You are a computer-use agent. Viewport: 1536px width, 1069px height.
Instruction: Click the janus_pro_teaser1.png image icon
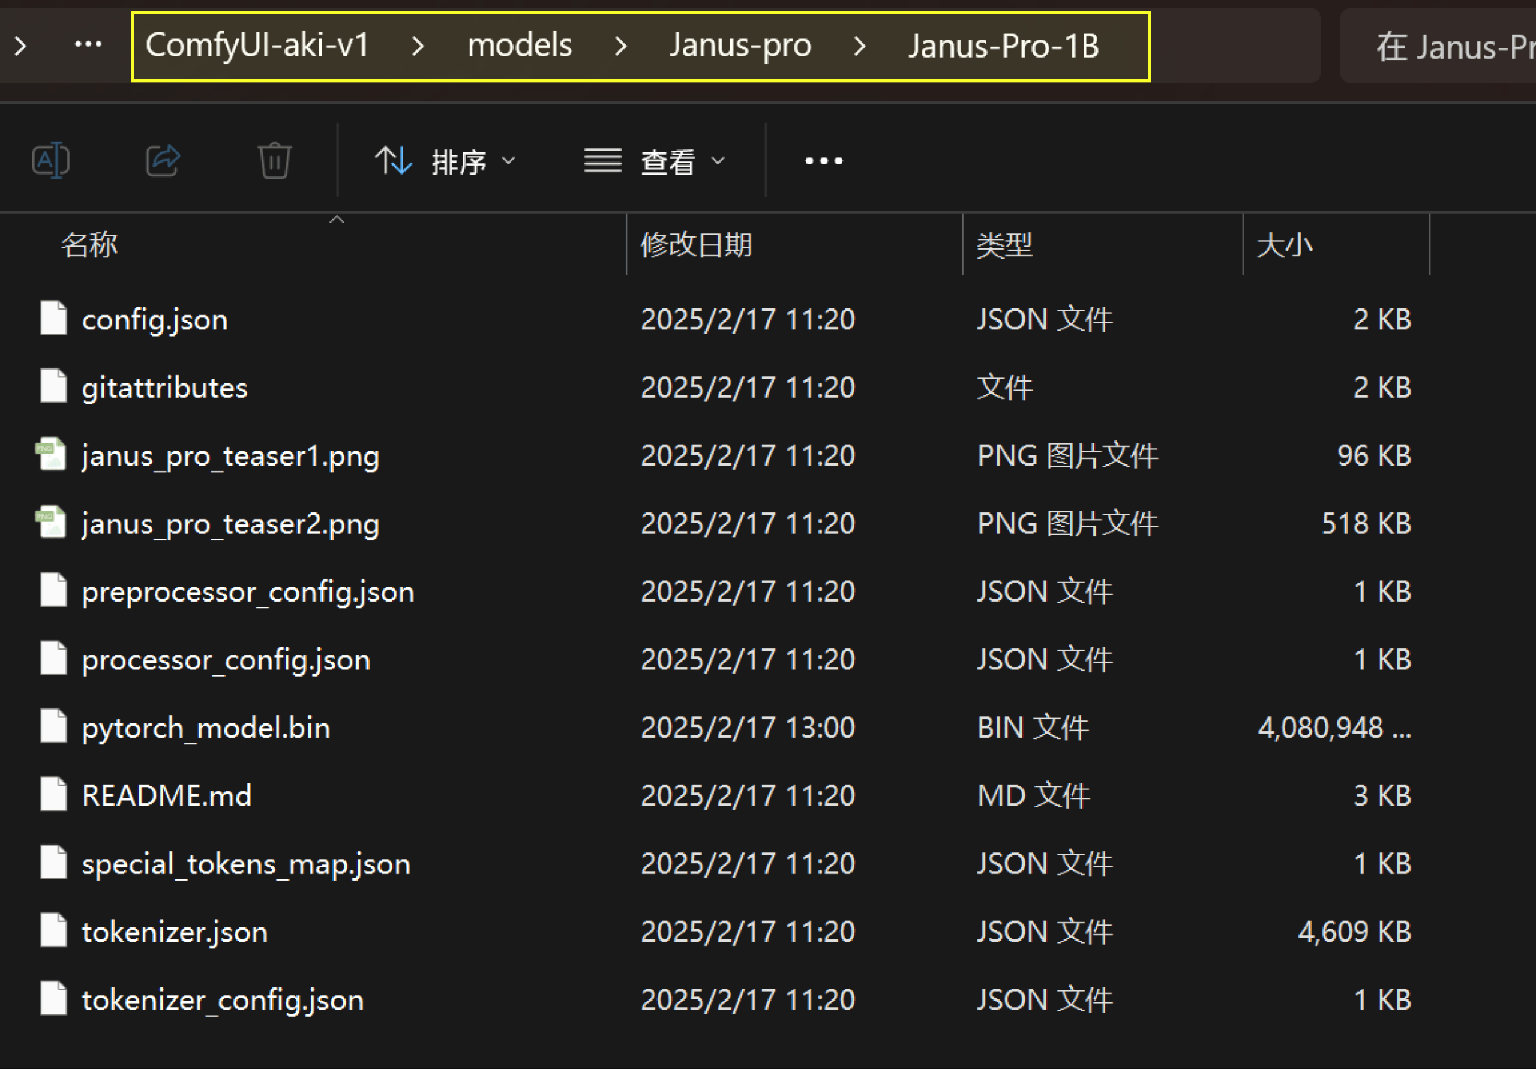pyautogui.click(x=51, y=454)
